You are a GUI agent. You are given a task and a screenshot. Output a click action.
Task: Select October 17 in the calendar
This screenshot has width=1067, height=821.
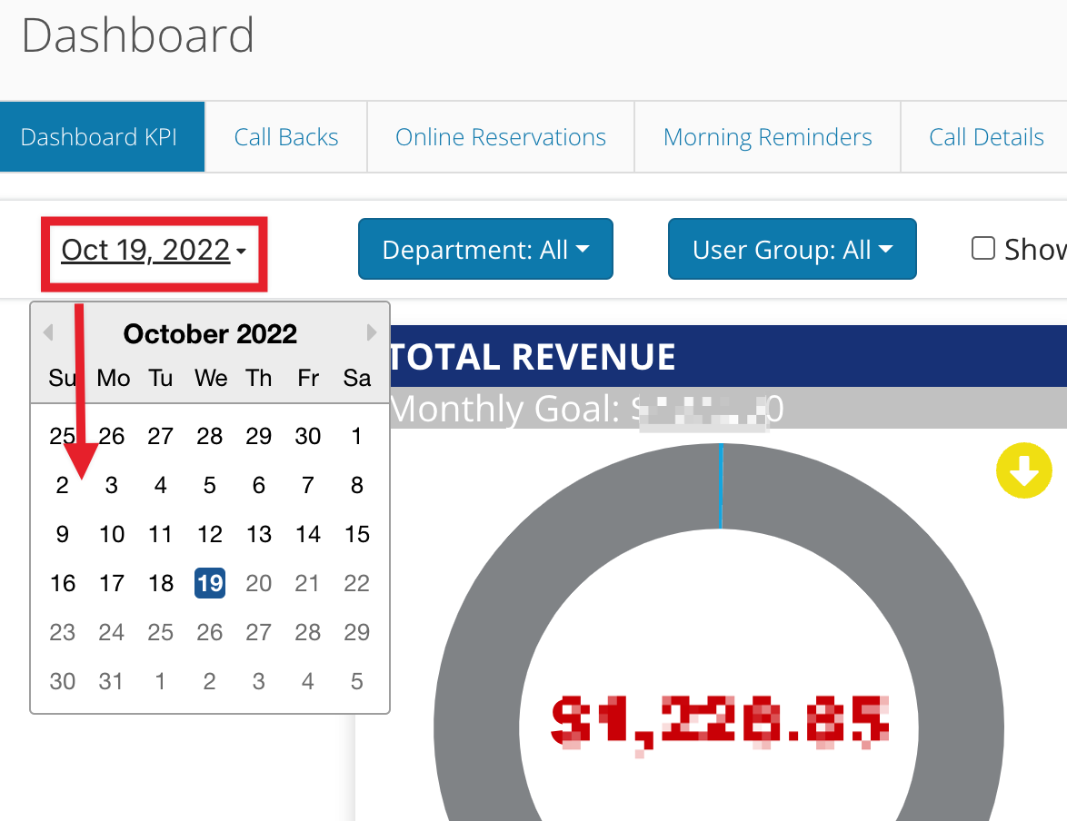112,583
